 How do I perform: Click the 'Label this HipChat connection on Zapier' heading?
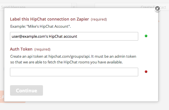point(50,19)
